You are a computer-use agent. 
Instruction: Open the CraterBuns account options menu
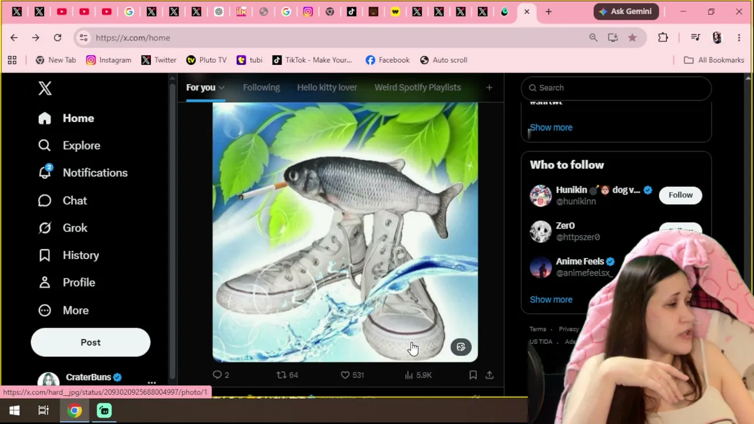pyautogui.click(x=151, y=382)
